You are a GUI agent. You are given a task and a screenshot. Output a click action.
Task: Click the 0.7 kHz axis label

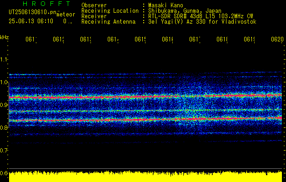point(4,150)
